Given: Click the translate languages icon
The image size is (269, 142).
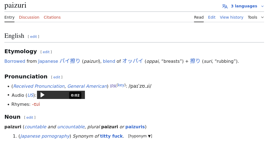Looking at the screenshot, I should (225, 6).
